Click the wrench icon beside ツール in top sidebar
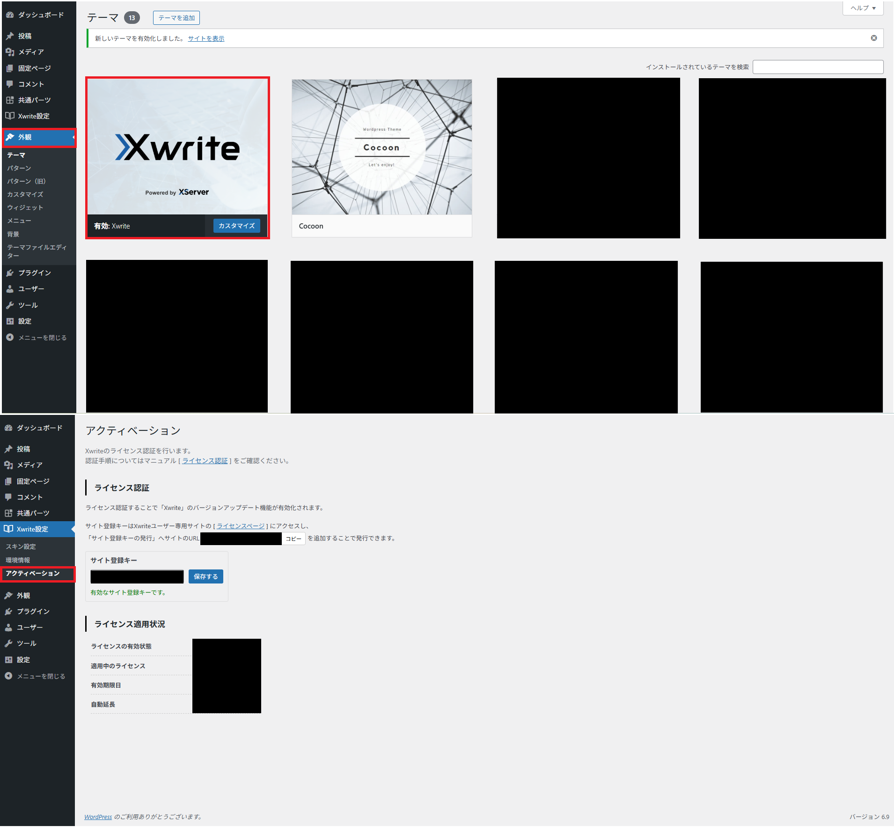 10,305
